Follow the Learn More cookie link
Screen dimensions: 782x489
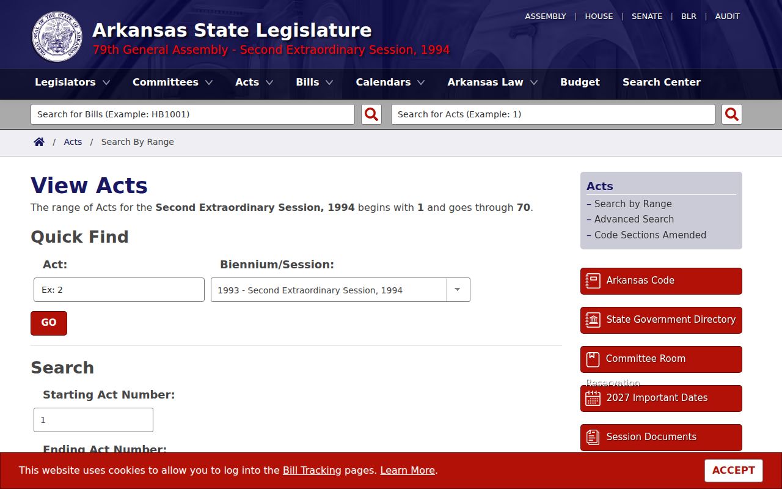point(407,471)
